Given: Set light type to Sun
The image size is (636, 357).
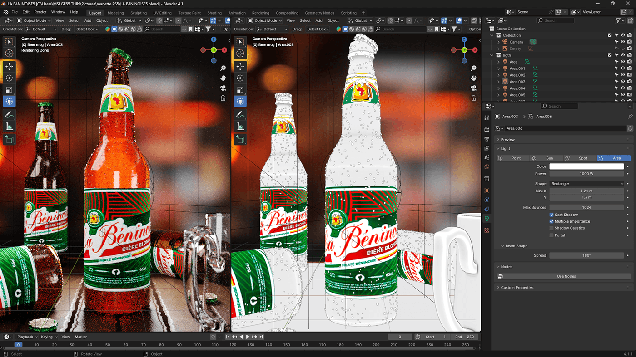Looking at the screenshot, I should [547, 158].
